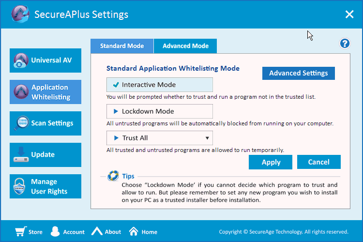The height and width of the screenshot is (242, 363).
Task: Cancel the settings changes
Action: (x=318, y=162)
